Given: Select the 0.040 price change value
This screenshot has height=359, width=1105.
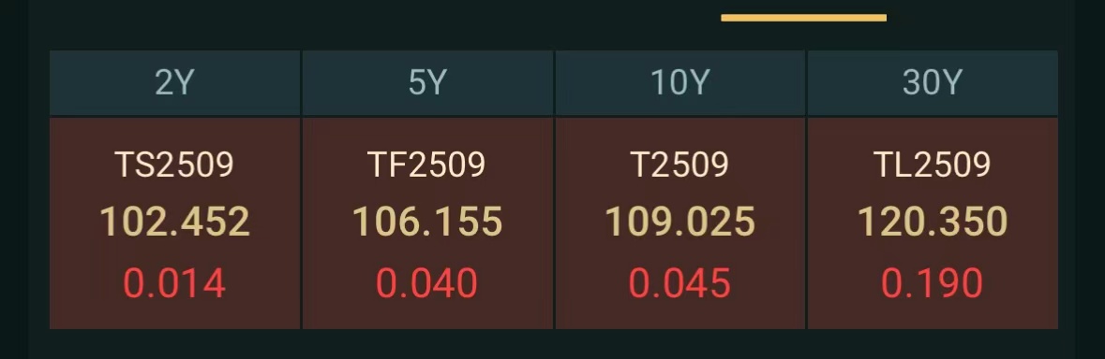Looking at the screenshot, I should coord(427,284).
